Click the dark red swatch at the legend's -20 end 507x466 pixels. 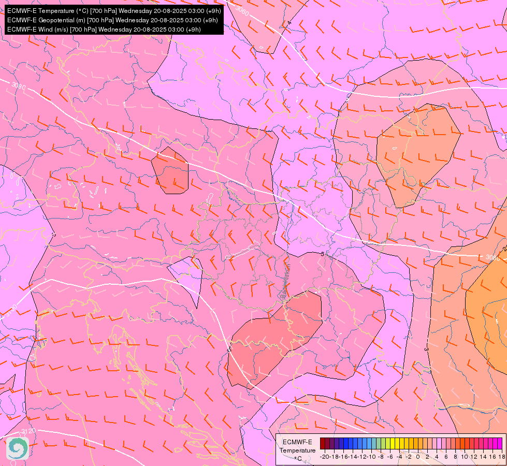323,443
